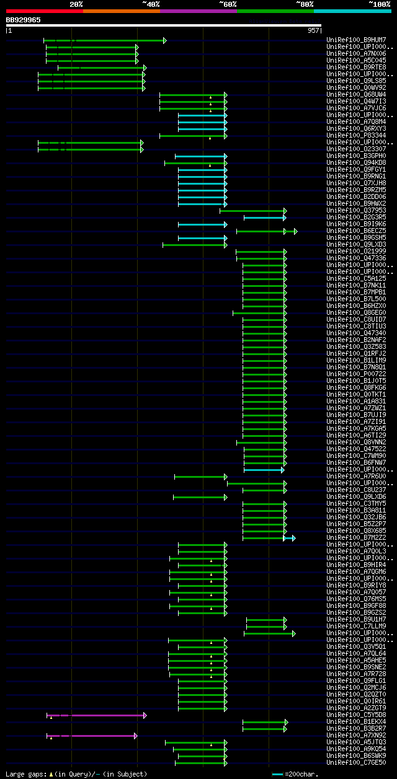Select the UniRef100_C5A125 label
Image resolution: width=397 pixels, height=779 pixels.
point(356,279)
